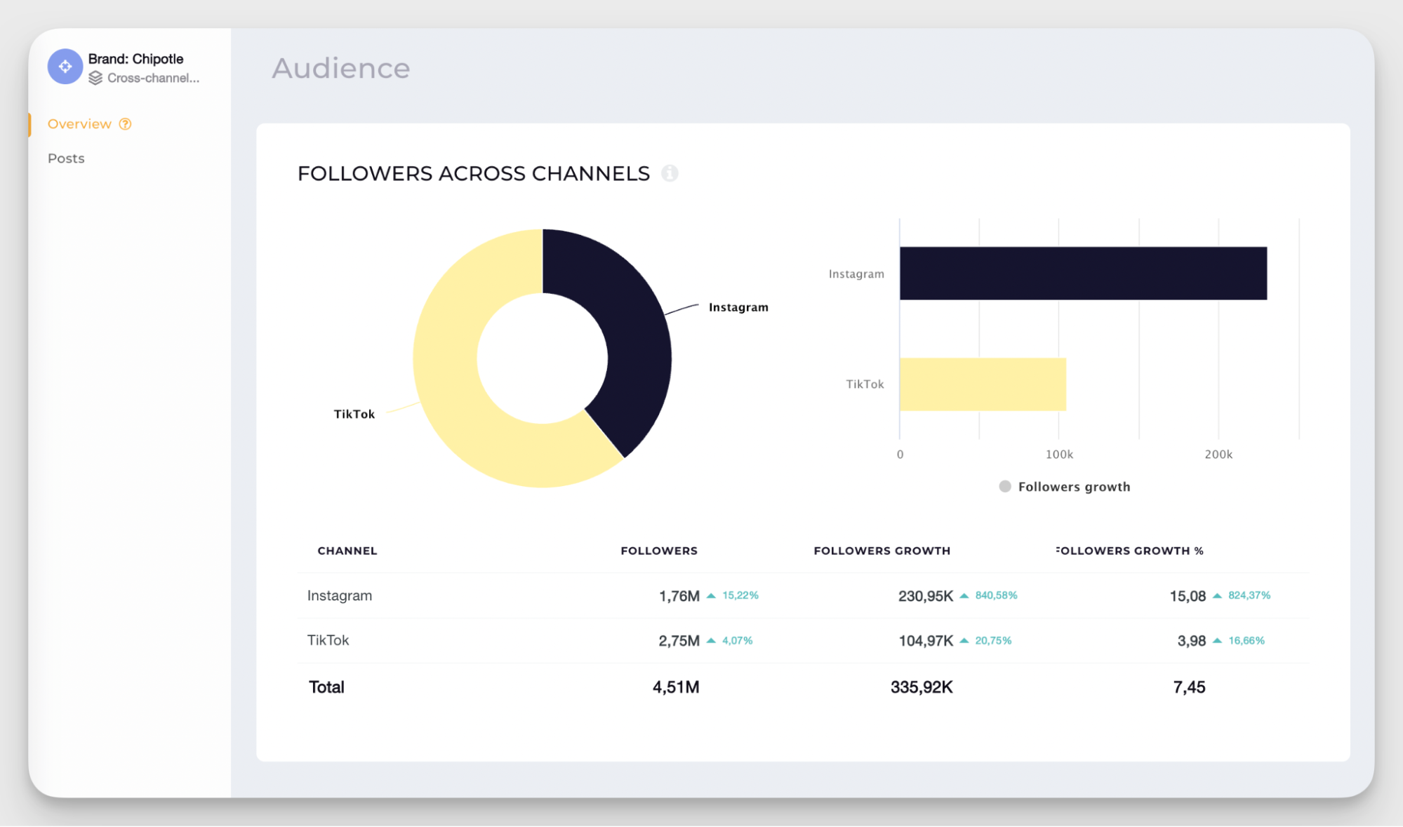Click the 15,08 growth percent value

[1188, 596]
